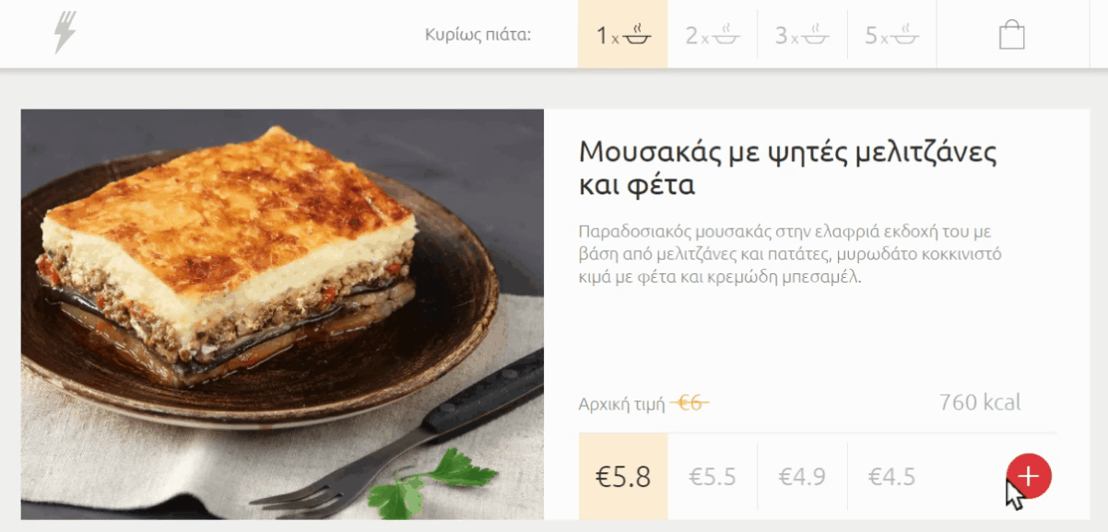
Task: Pick the €4.5 price tier
Action: coord(891,477)
